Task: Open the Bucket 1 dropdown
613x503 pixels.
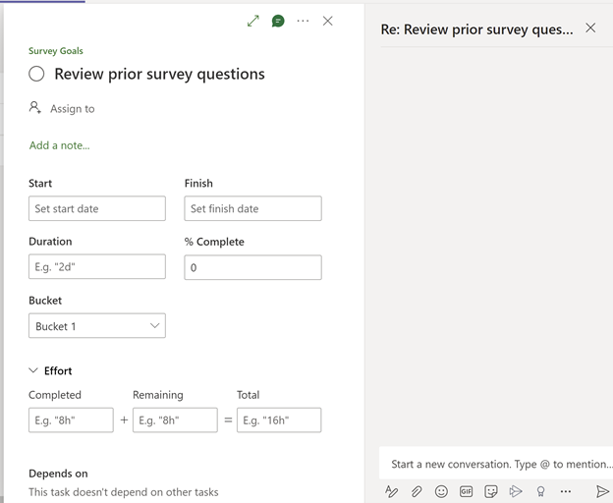Action: tap(97, 325)
